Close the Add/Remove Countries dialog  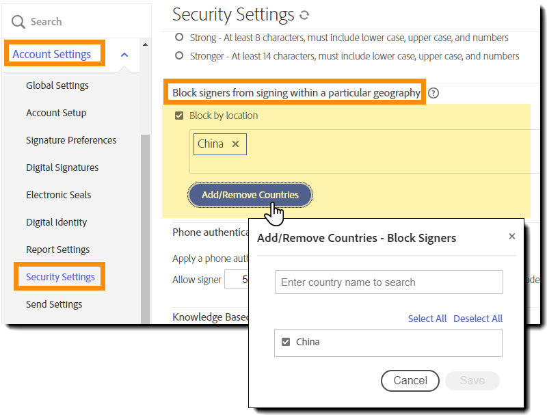(x=512, y=237)
